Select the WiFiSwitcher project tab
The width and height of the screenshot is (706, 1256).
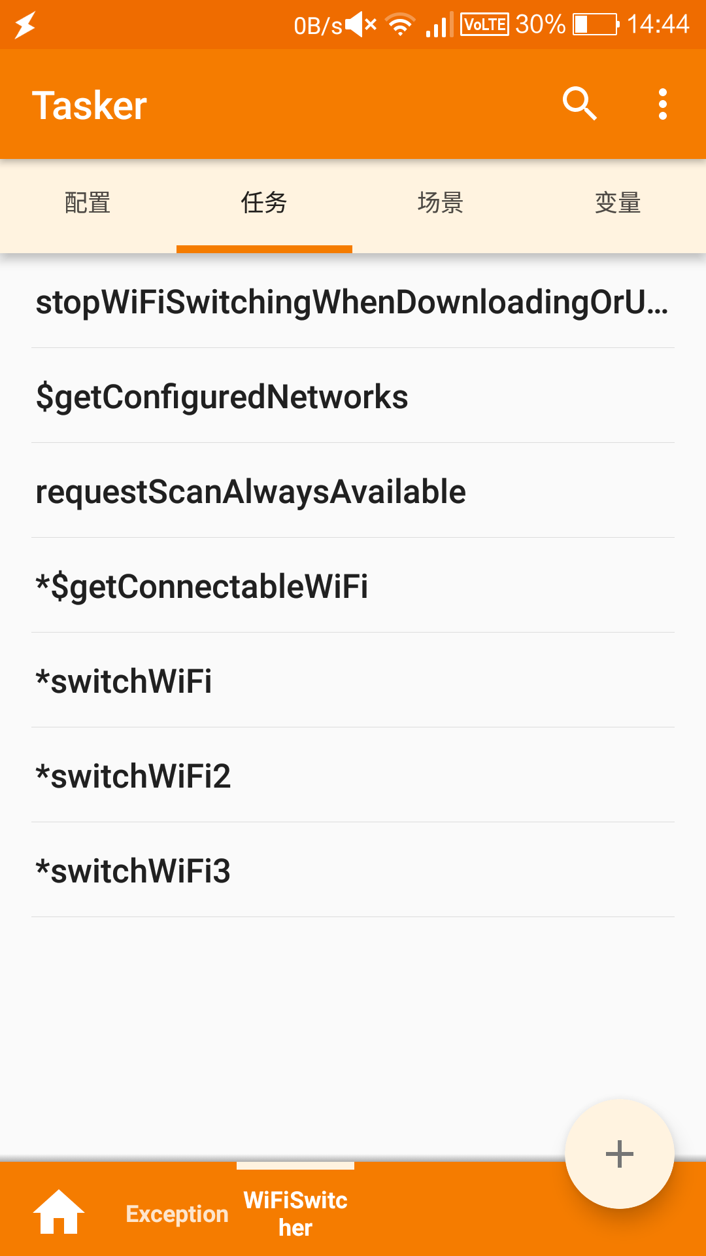point(295,1214)
